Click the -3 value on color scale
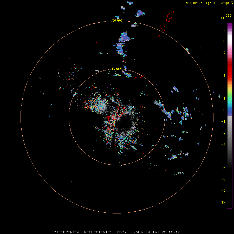This screenshot has height=234, width=234. (223, 145)
